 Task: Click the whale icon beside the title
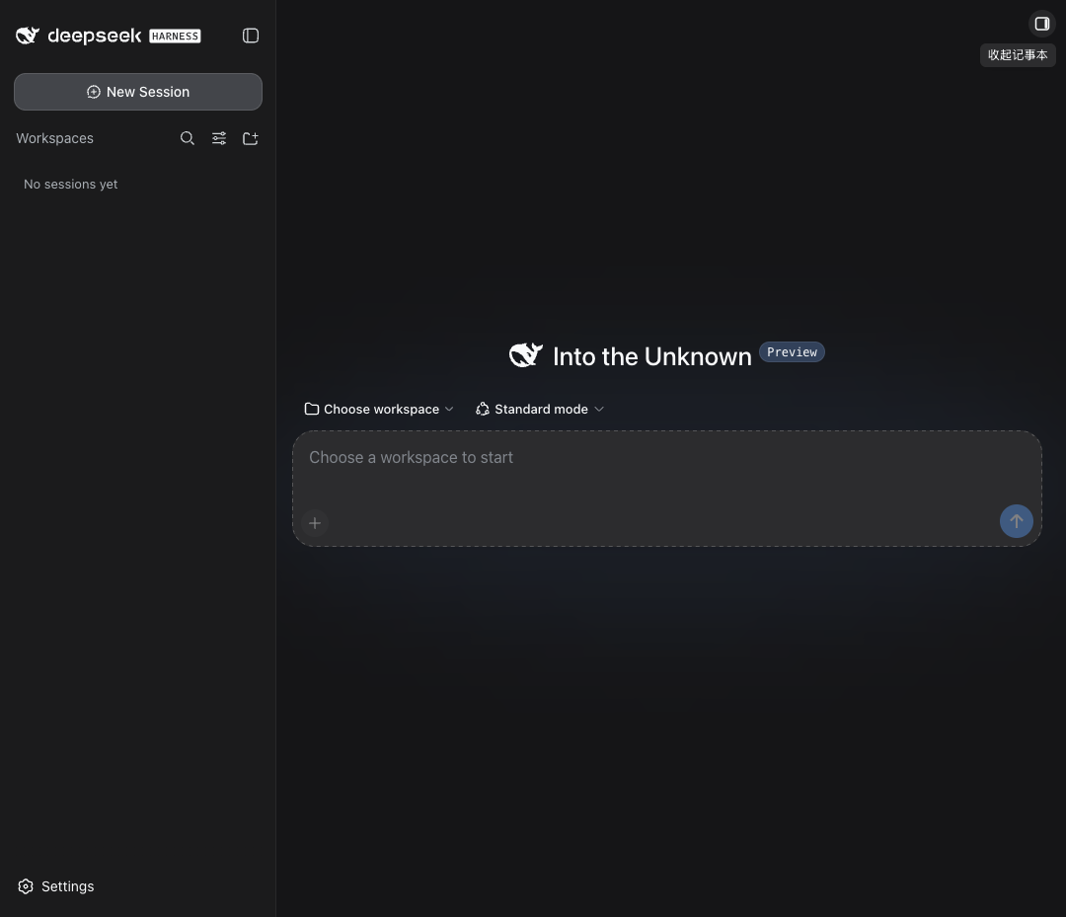[525, 355]
